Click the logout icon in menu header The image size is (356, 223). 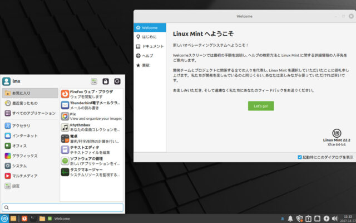point(117,81)
